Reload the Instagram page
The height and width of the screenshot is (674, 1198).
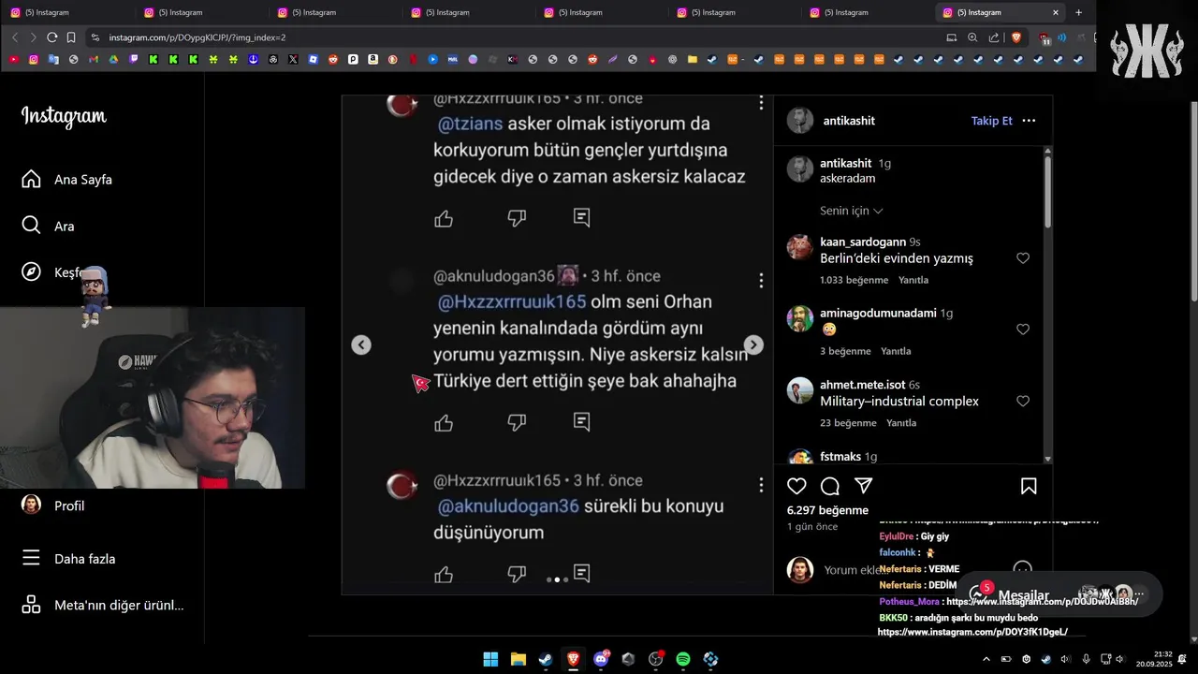point(52,37)
